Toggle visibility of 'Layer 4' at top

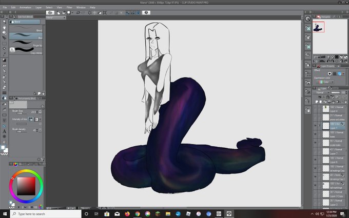pos(315,109)
